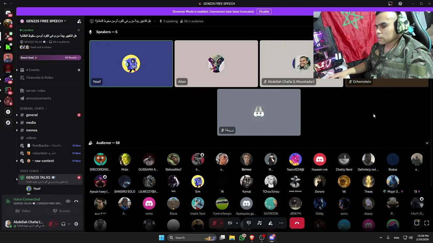Collapse VOICE CHATS category

[x=31, y=171]
